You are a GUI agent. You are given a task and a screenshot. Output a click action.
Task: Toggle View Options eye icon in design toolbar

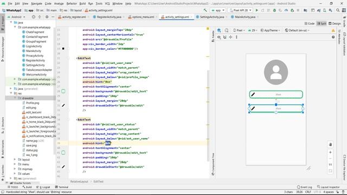219,37
